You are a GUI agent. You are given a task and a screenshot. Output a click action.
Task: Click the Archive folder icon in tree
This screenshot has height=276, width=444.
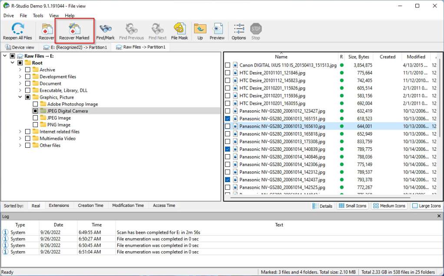point(35,70)
